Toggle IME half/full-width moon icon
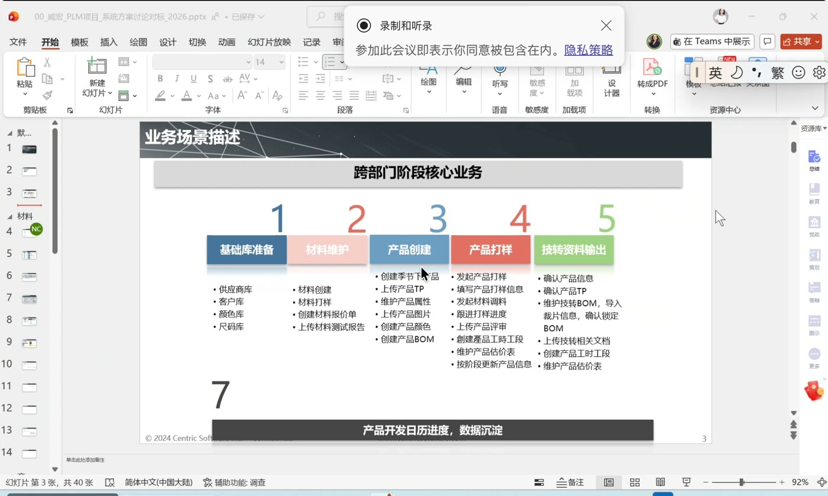This screenshot has width=828, height=496. pyautogui.click(x=736, y=73)
